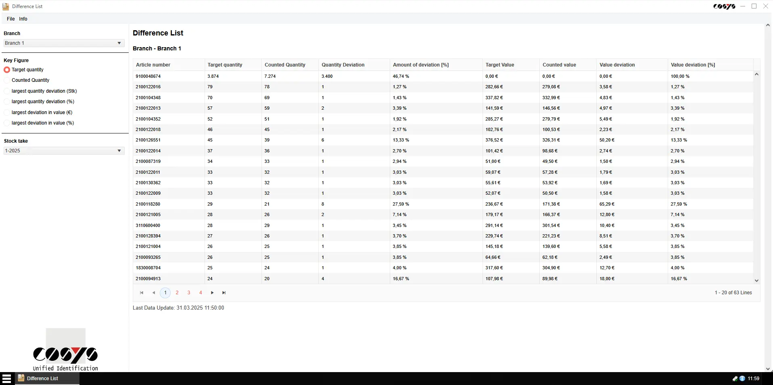Select article number 9100048674 cell
The height and width of the screenshot is (385, 773).
tap(169, 76)
